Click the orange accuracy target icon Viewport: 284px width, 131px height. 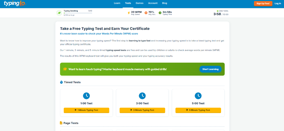click(x=146, y=13)
